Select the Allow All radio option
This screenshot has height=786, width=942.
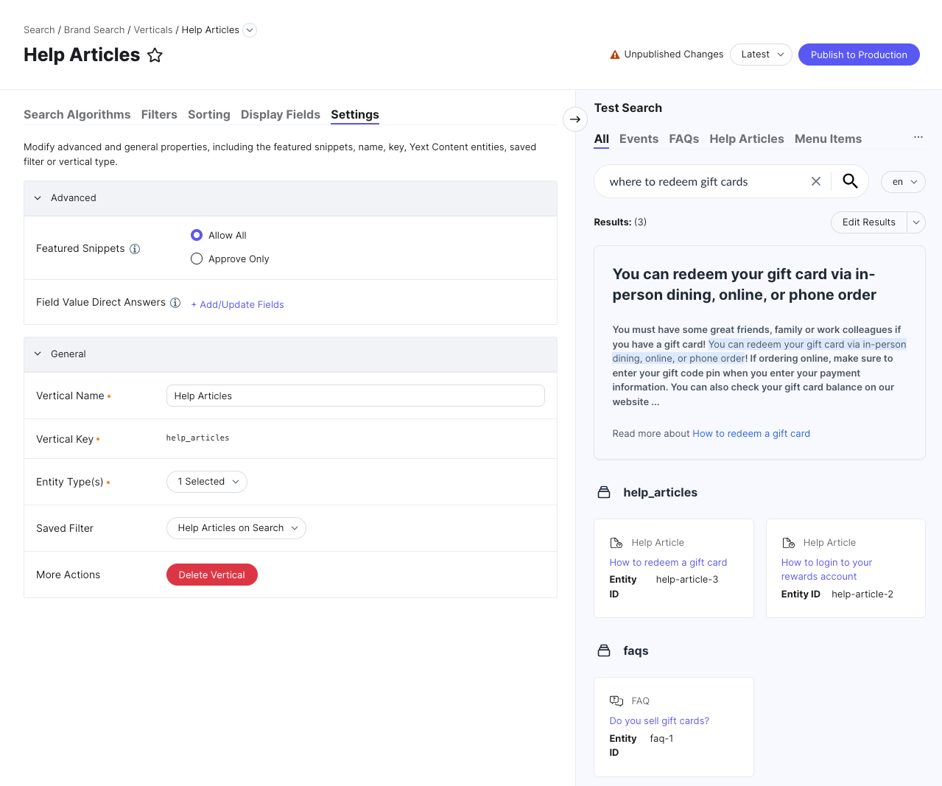(x=197, y=235)
